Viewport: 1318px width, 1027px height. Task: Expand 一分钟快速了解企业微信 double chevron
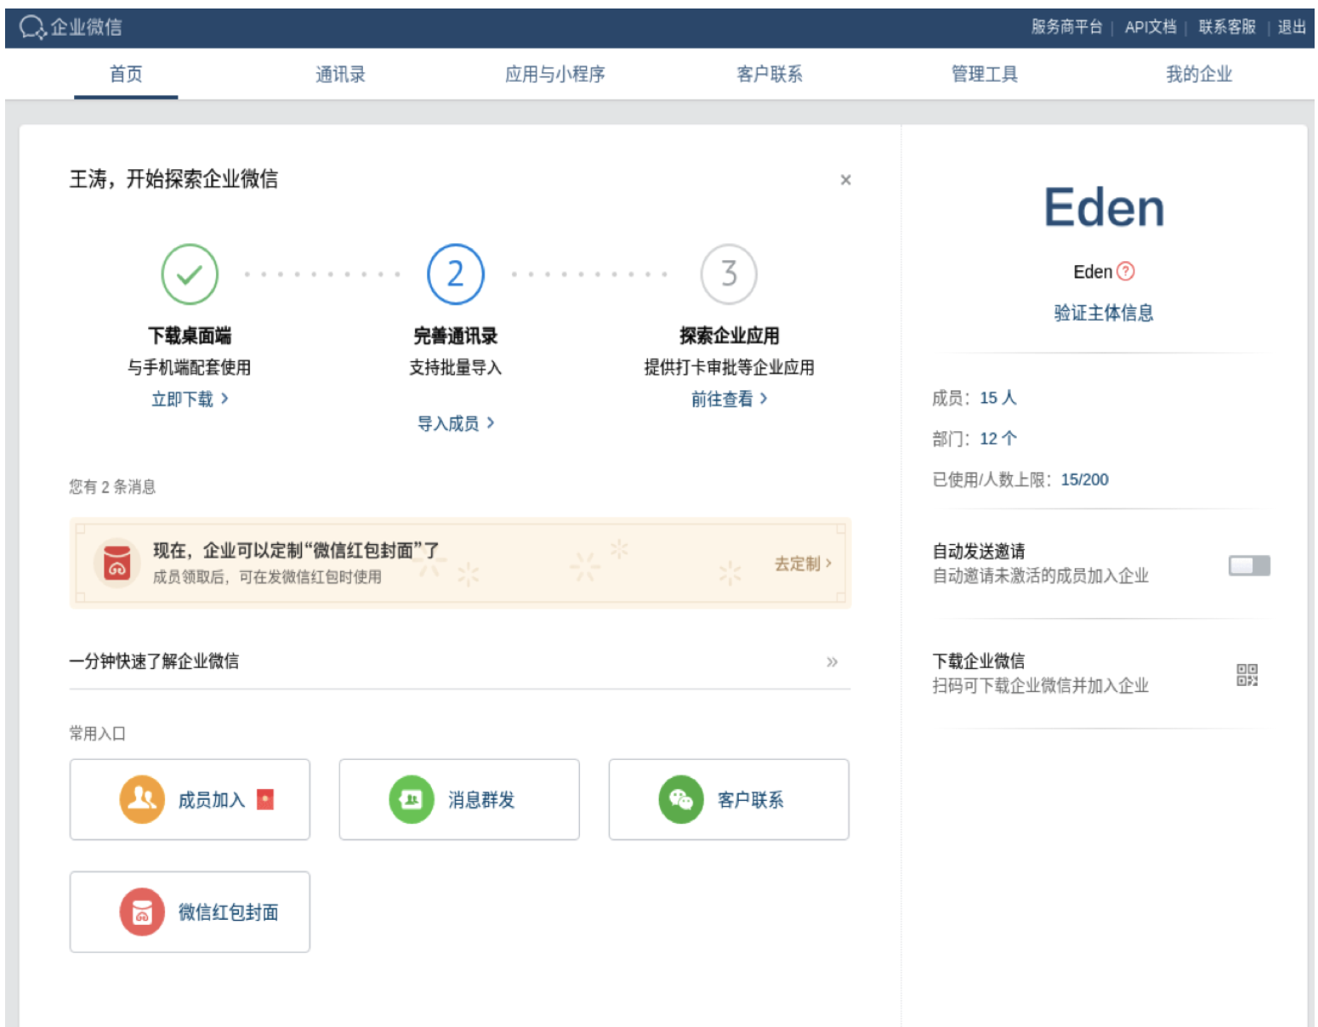[x=832, y=661]
